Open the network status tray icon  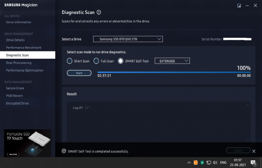[209, 163]
